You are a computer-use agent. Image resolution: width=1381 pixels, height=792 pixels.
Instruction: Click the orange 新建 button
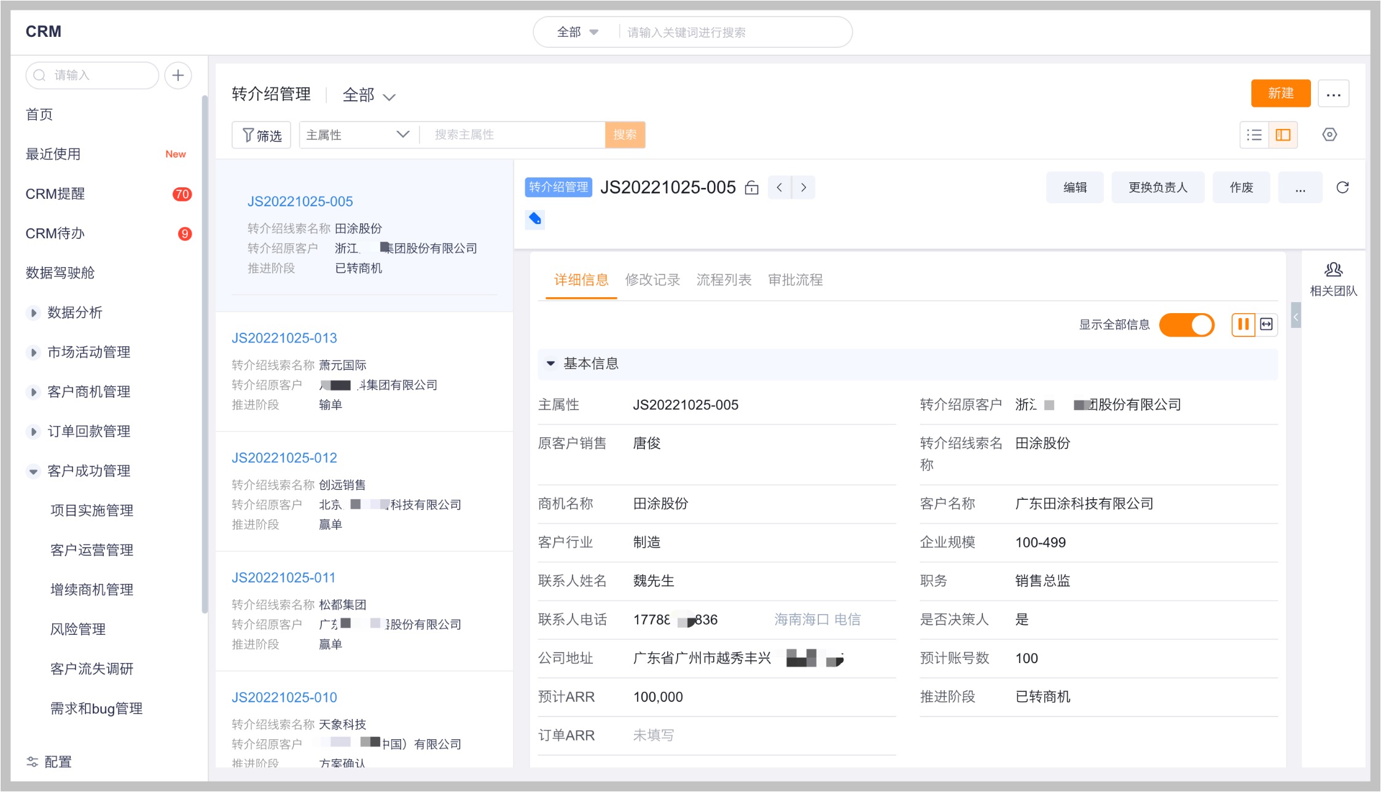point(1280,93)
